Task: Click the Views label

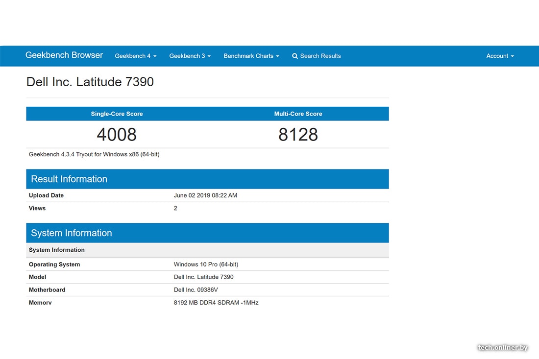Action: [x=37, y=208]
